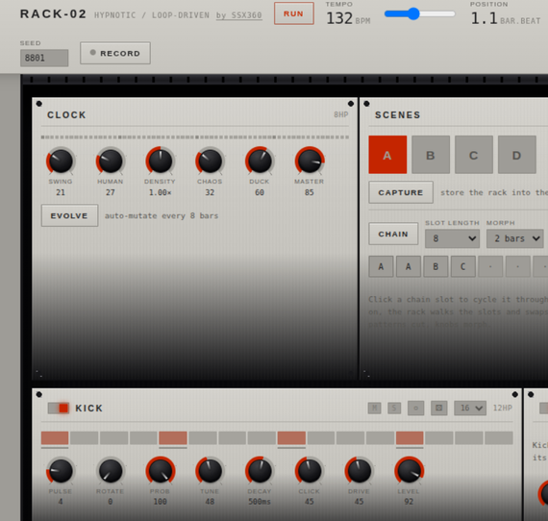Mute the Kick module with M
This screenshot has height=521, width=548.
tap(374, 408)
